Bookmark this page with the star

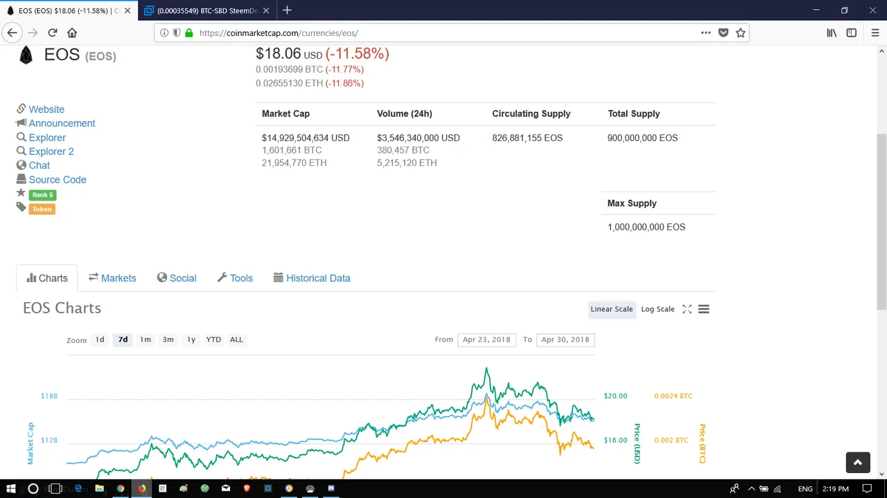(x=740, y=33)
